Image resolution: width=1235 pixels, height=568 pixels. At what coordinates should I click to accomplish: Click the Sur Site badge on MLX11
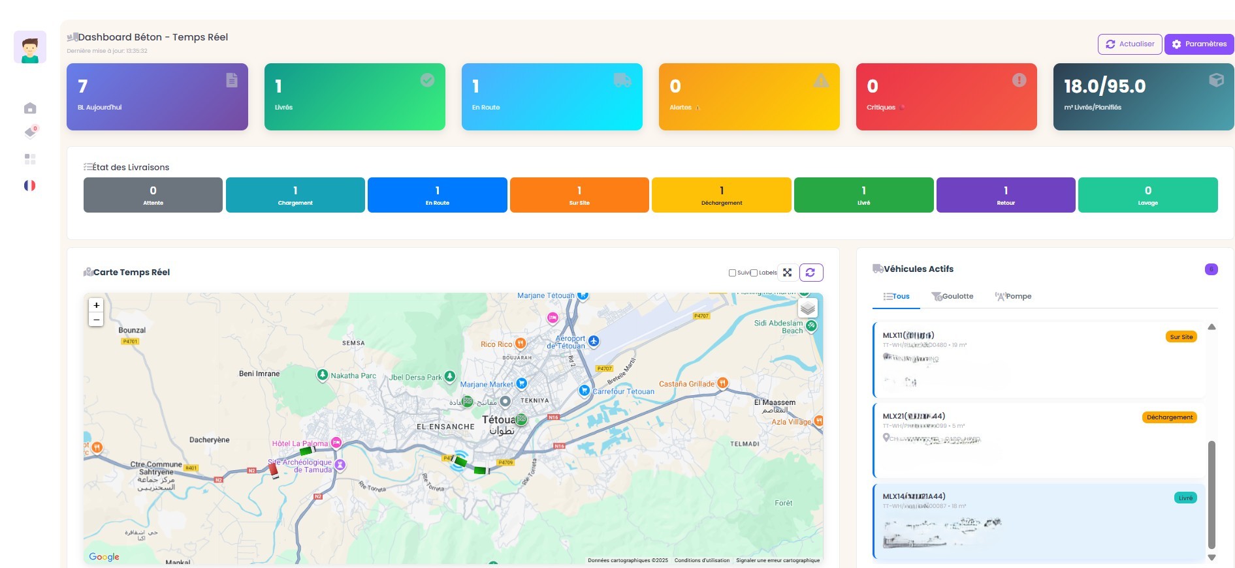(1181, 337)
